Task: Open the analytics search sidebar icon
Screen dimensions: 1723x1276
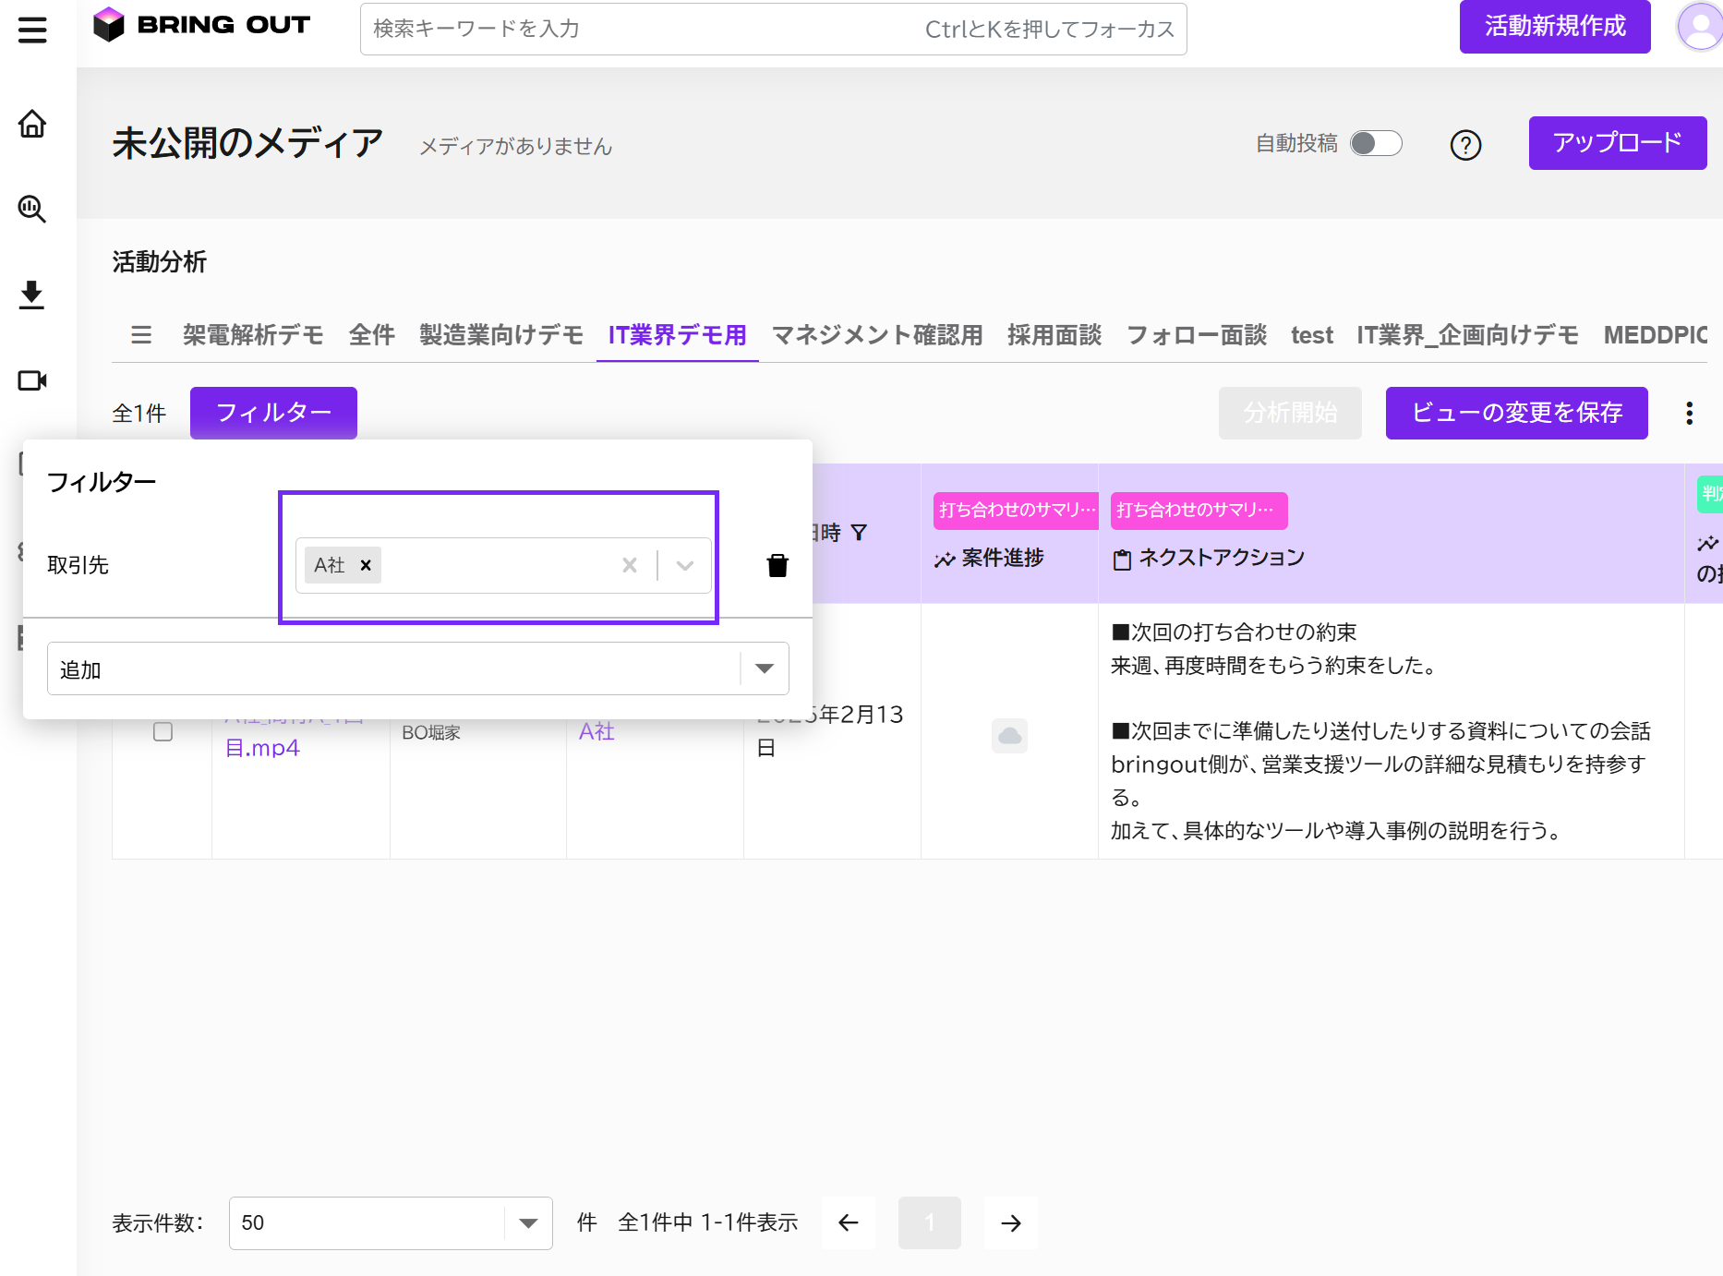Action: click(x=32, y=209)
